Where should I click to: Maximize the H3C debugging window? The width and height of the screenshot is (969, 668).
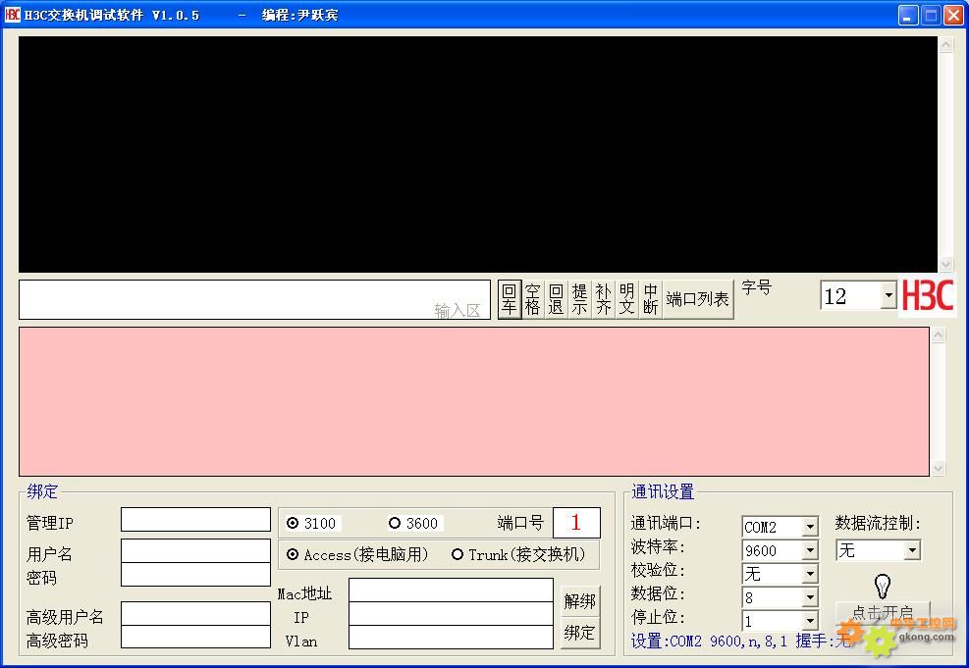pos(931,15)
